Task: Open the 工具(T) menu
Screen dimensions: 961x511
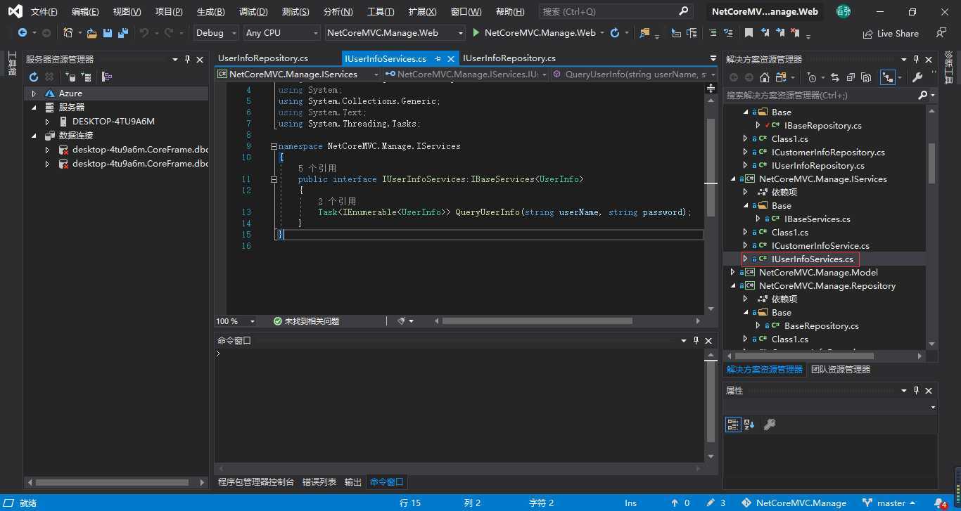Action: point(381,12)
